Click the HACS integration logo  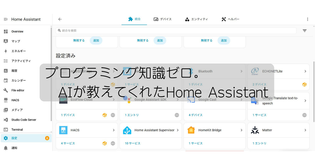tap(63, 130)
